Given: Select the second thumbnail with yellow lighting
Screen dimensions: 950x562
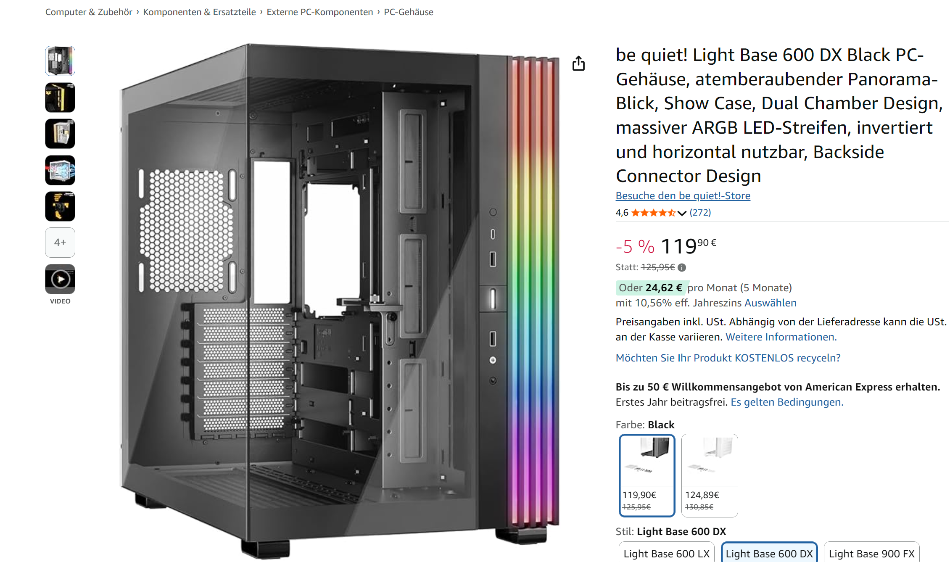Looking at the screenshot, I should (60, 98).
